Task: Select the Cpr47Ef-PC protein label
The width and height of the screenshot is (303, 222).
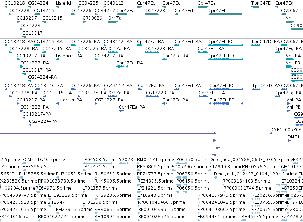Action: pyautogui.click(x=222, y=86)
